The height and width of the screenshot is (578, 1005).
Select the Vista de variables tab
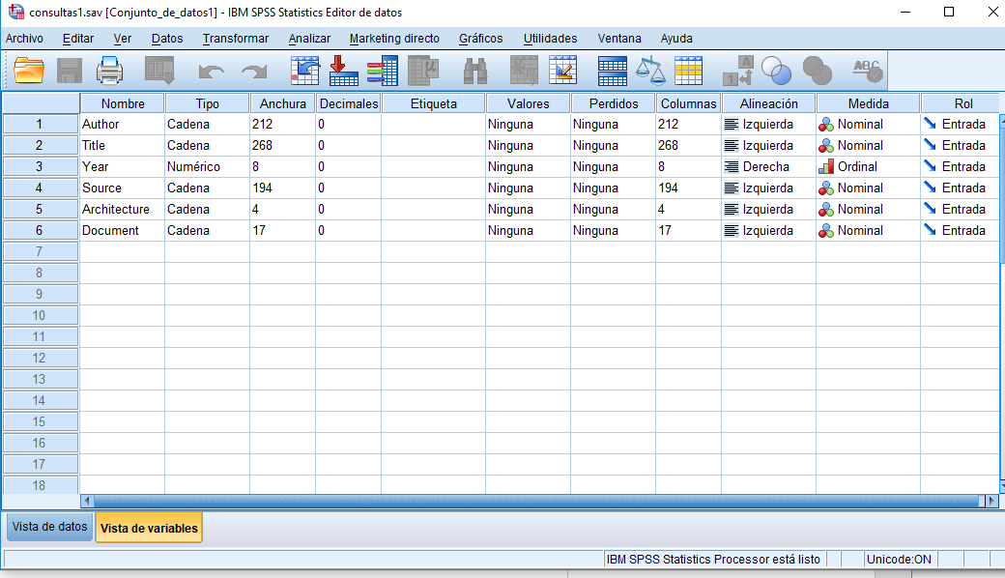click(x=149, y=528)
